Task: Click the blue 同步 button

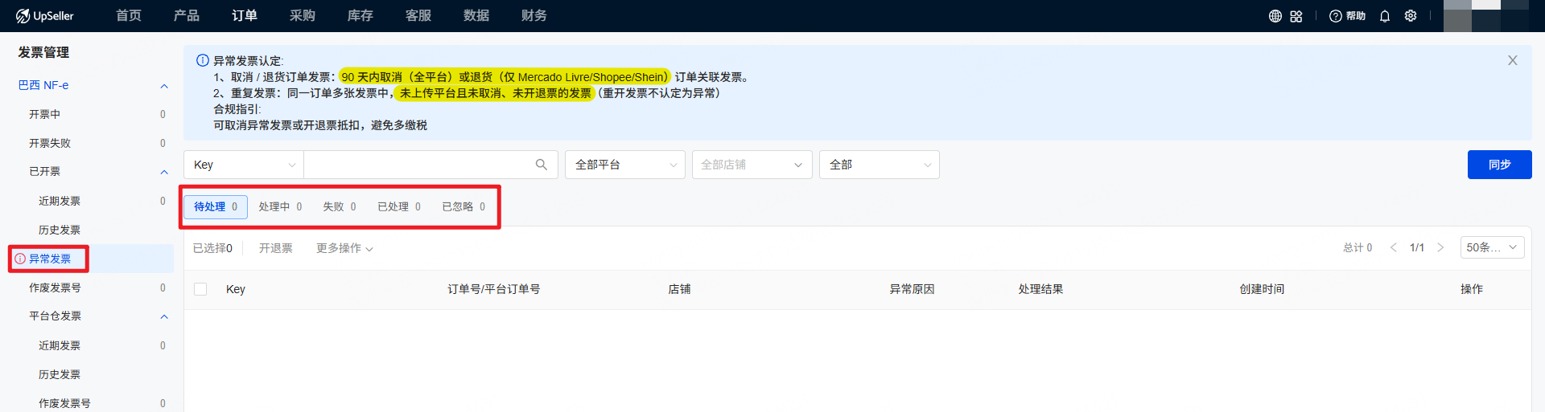Action: [x=1499, y=165]
